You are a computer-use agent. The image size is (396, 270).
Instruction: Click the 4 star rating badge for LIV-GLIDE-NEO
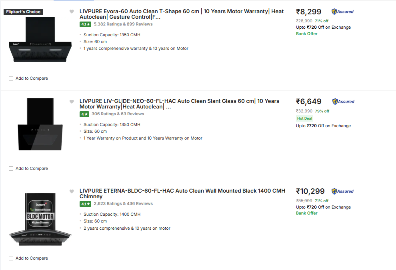[x=84, y=114]
